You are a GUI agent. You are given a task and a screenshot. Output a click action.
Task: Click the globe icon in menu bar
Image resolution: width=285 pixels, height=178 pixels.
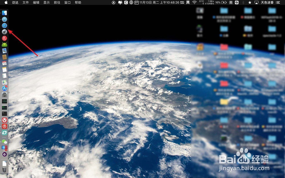coord(131,3)
